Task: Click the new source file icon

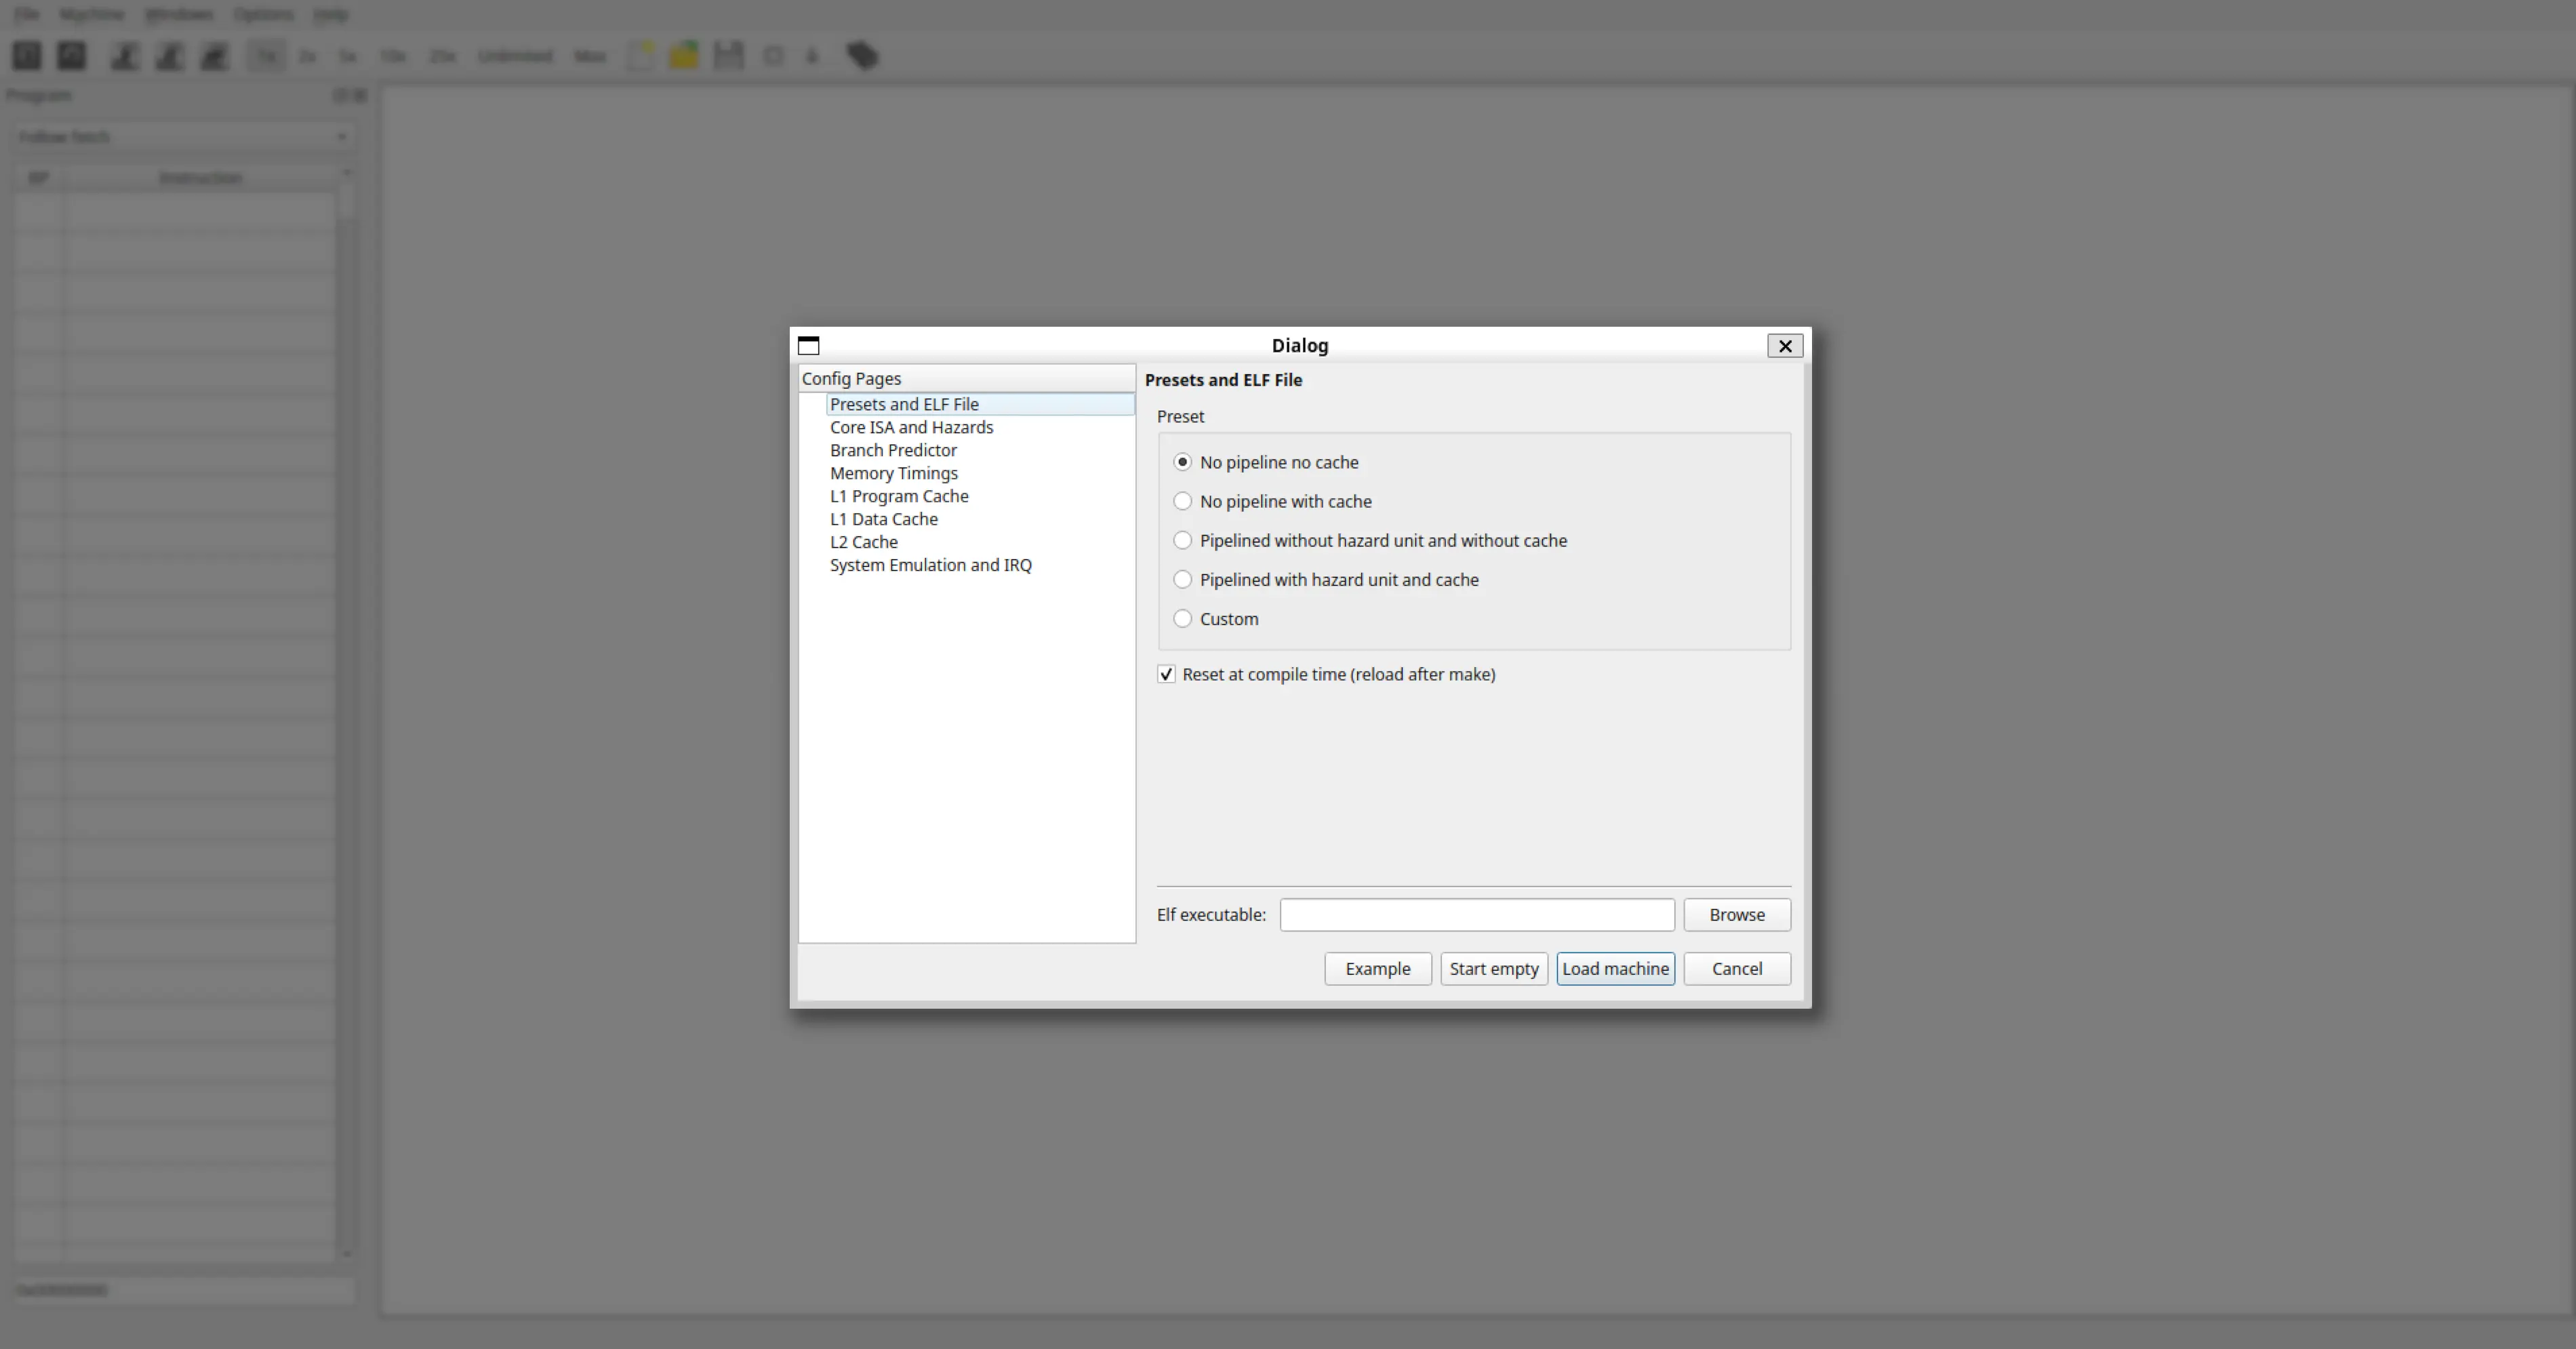Action: pyautogui.click(x=641, y=56)
